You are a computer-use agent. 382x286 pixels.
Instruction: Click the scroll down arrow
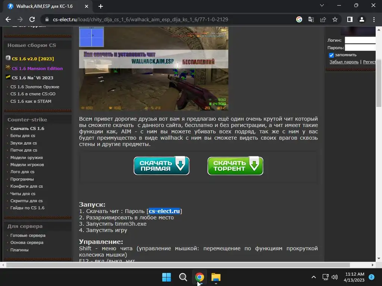379,258
